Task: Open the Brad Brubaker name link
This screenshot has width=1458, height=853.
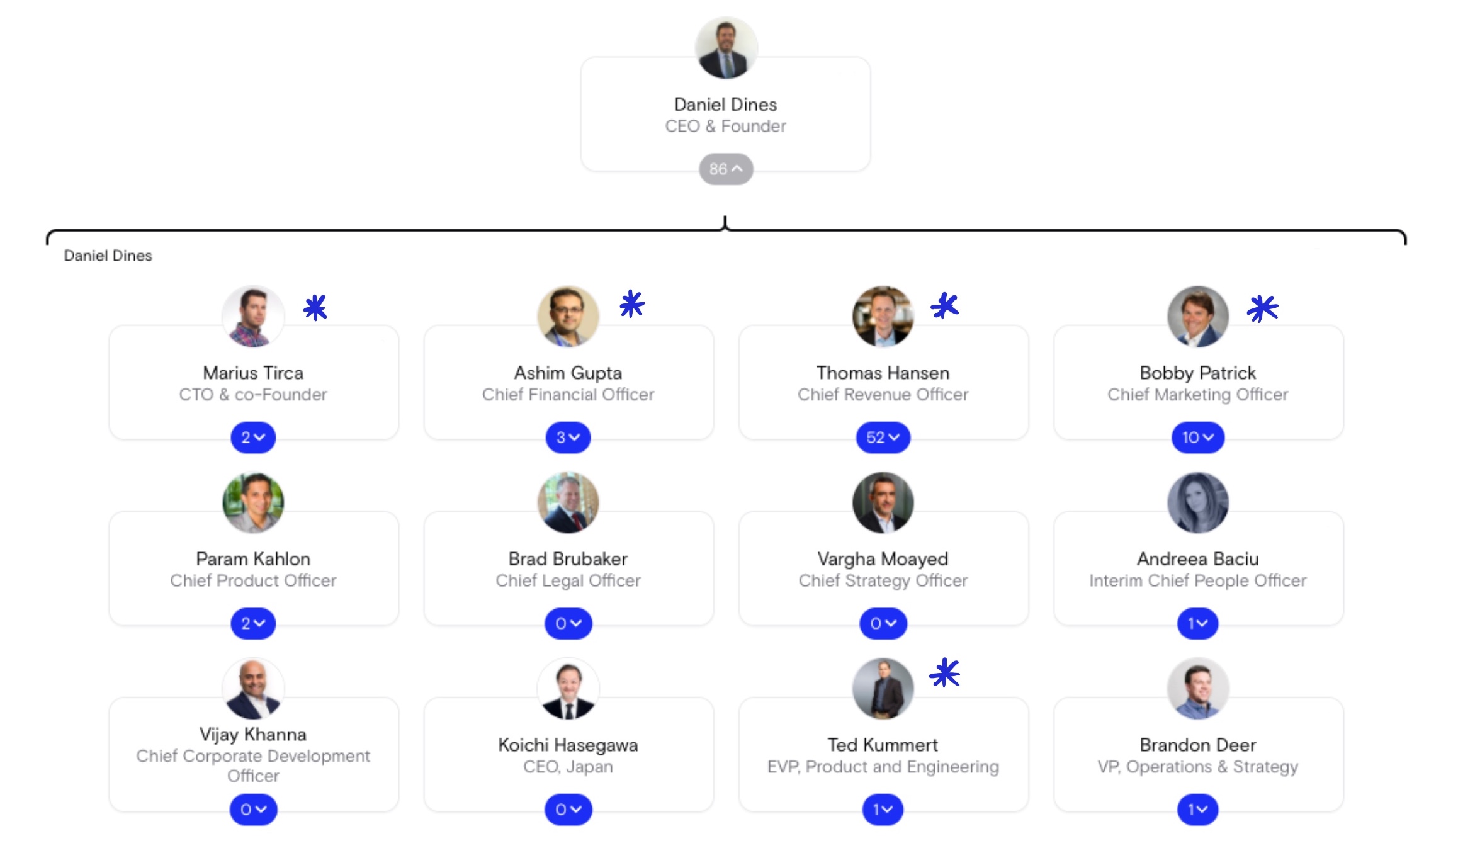Action: [568, 558]
